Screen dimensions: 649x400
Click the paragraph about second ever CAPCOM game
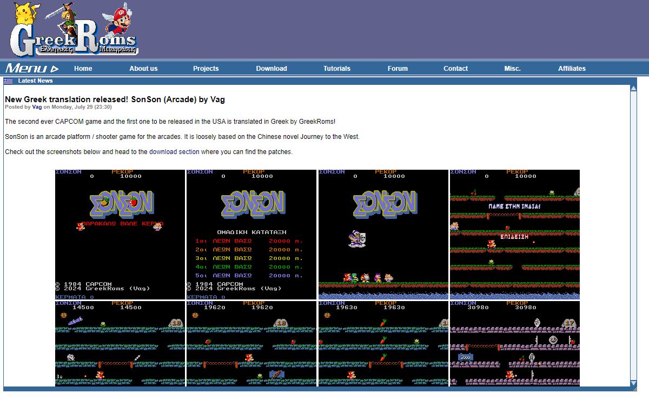click(170, 122)
